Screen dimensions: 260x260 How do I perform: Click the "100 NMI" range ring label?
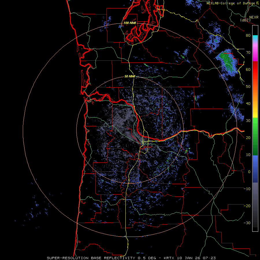pyautogui.click(x=130, y=23)
